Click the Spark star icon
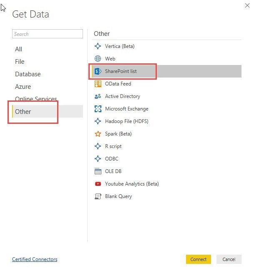Screen dimensions: 254x276 (98, 134)
